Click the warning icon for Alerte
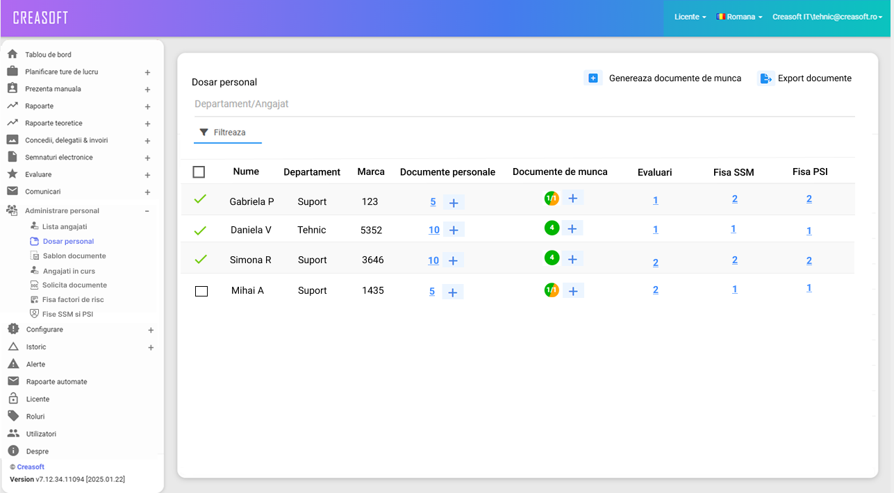The height and width of the screenshot is (493, 894). click(x=13, y=364)
